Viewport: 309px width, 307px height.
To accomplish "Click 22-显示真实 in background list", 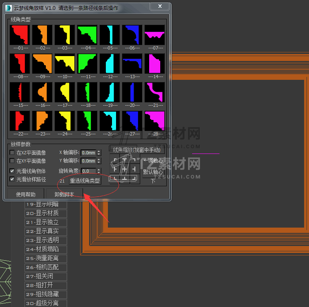I will point(46,231).
